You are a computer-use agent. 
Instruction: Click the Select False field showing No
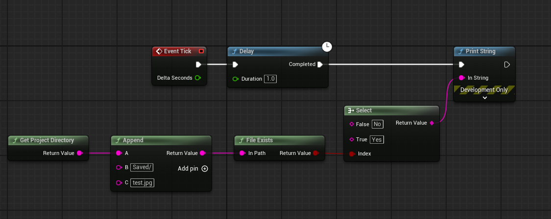(x=377, y=124)
